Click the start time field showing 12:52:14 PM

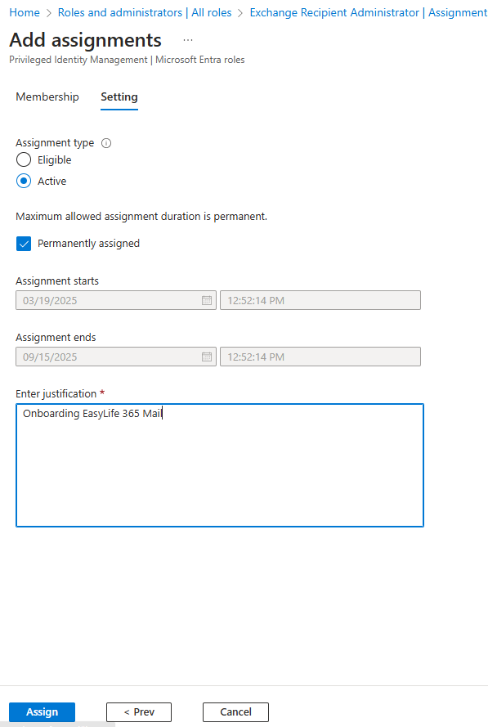pyautogui.click(x=320, y=300)
